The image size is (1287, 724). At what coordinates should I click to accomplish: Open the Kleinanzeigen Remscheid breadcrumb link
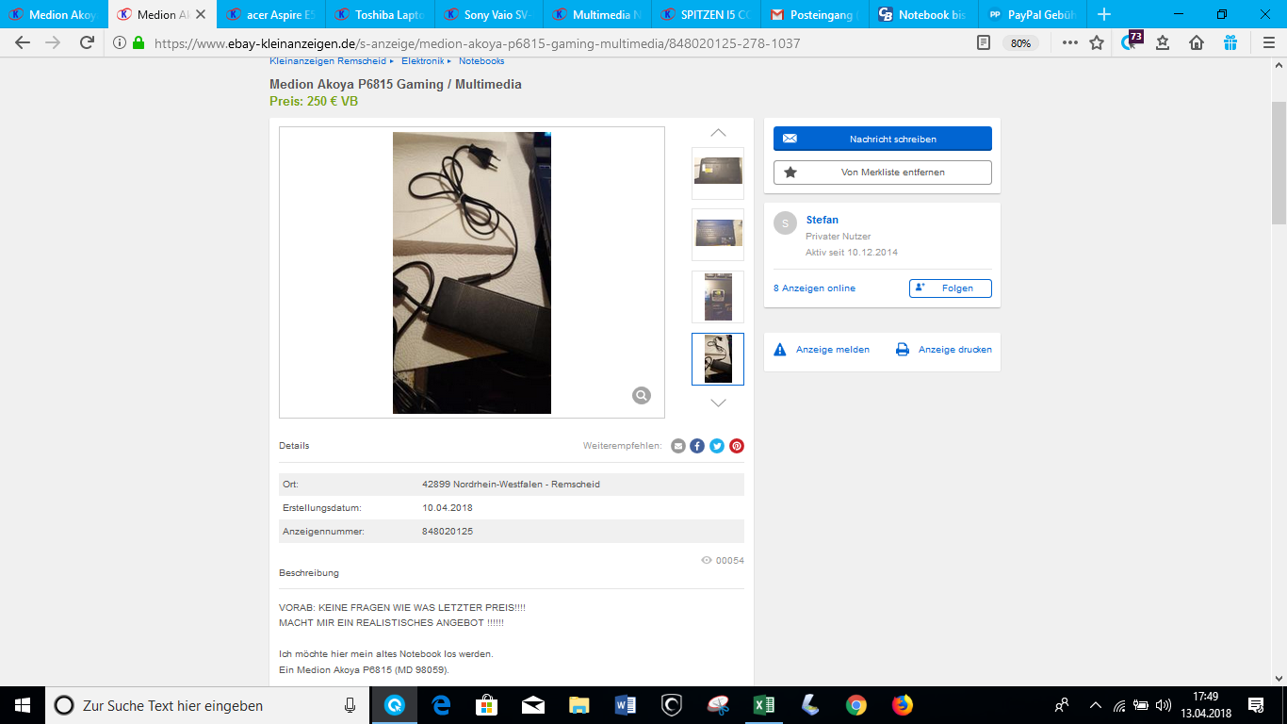328,61
